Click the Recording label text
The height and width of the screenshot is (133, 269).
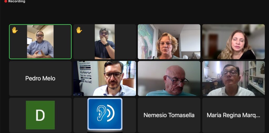[x=17, y=1]
